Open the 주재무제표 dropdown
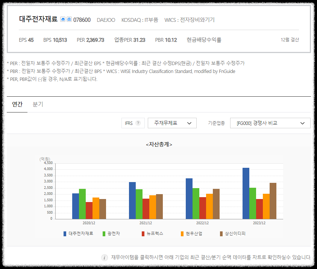Screen dimensions: 317x269 (172, 123)
